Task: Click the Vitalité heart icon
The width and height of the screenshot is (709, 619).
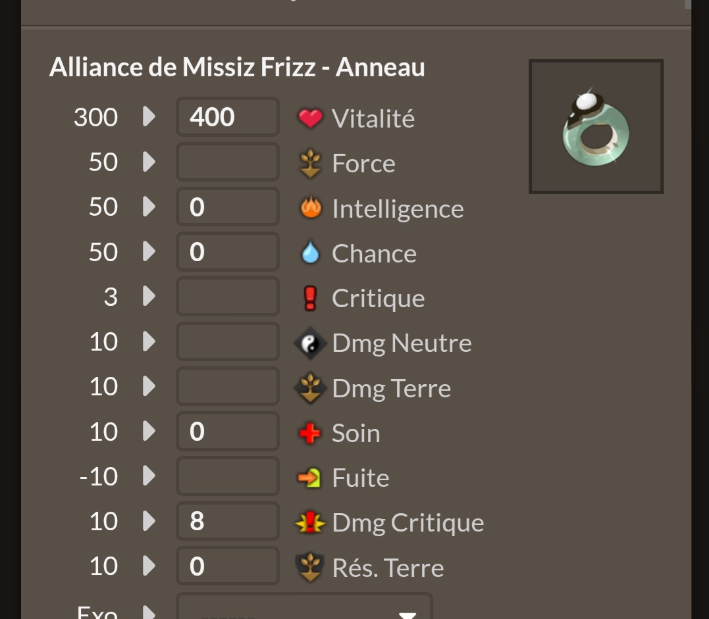Action: [310, 118]
